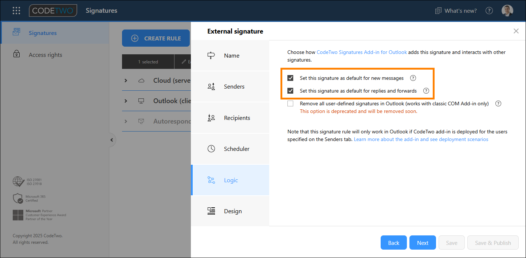Switch to the Scheduler tab
Image resolution: width=526 pixels, height=258 pixels.
[x=230, y=149]
